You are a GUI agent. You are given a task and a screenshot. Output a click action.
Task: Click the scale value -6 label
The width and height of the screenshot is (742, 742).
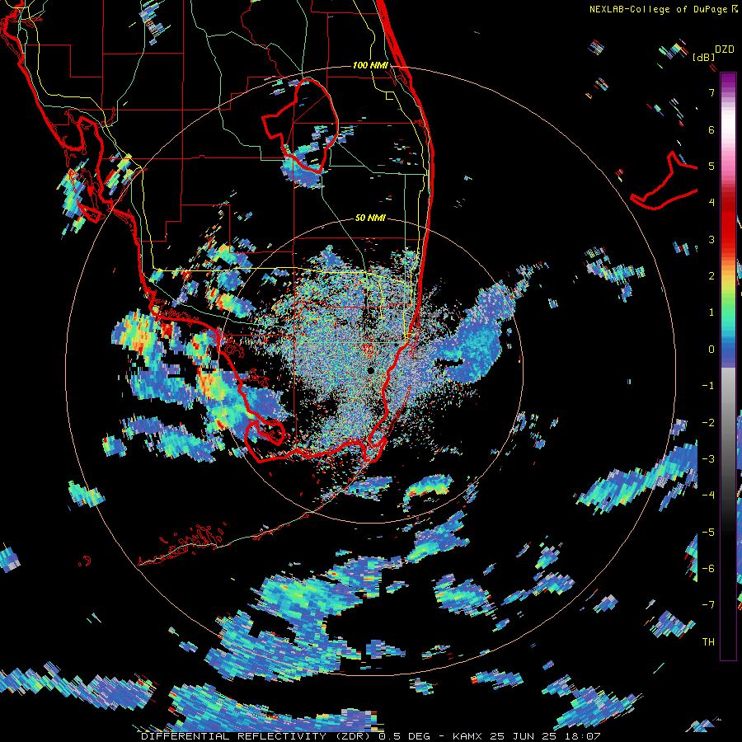(x=708, y=569)
